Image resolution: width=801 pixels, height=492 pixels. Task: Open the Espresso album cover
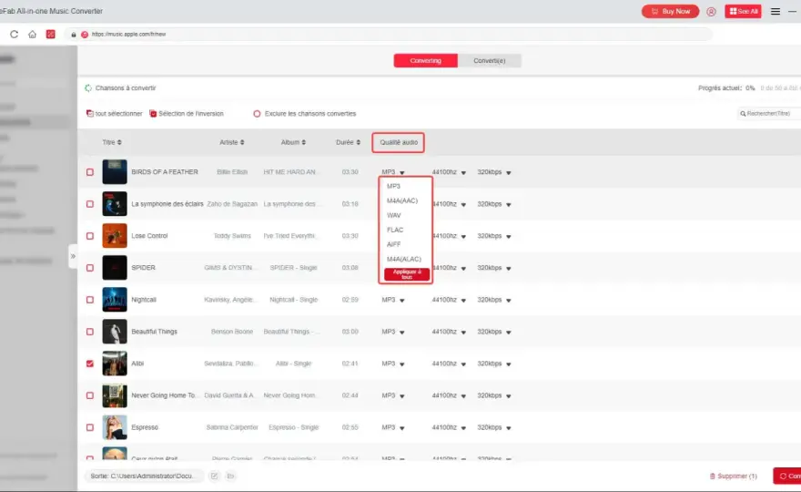[115, 427]
